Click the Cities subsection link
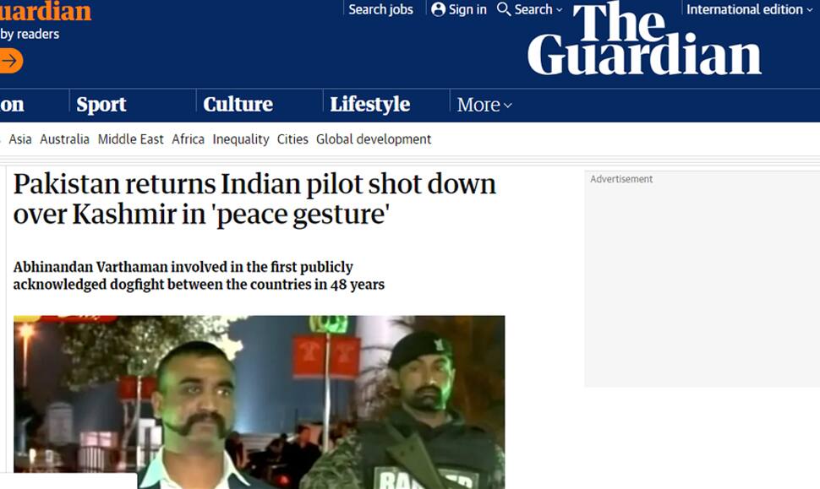Screen dimensions: 820x489 click(x=292, y=139)
